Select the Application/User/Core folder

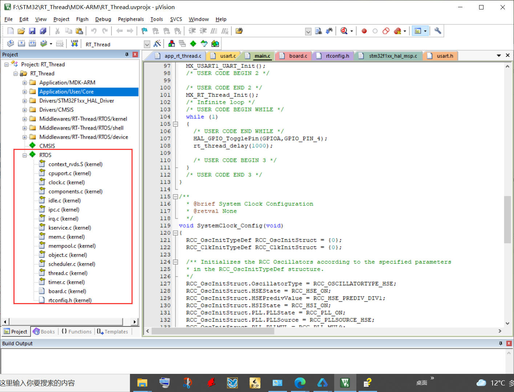tap(66, 91)
